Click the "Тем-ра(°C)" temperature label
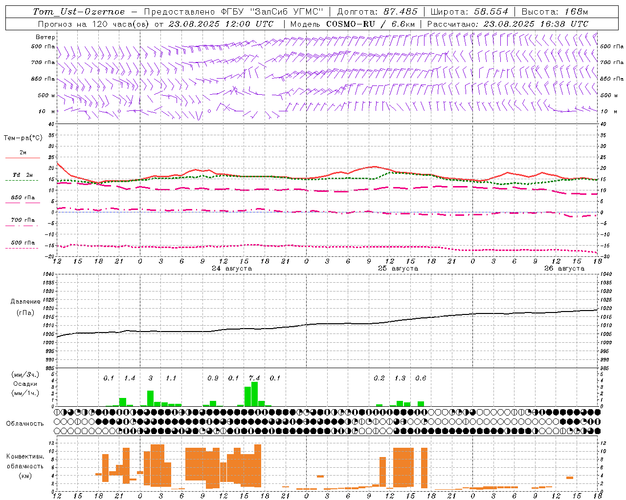This screenshot has height=500, width=626. pyautogui.click(x=23, y=138)
